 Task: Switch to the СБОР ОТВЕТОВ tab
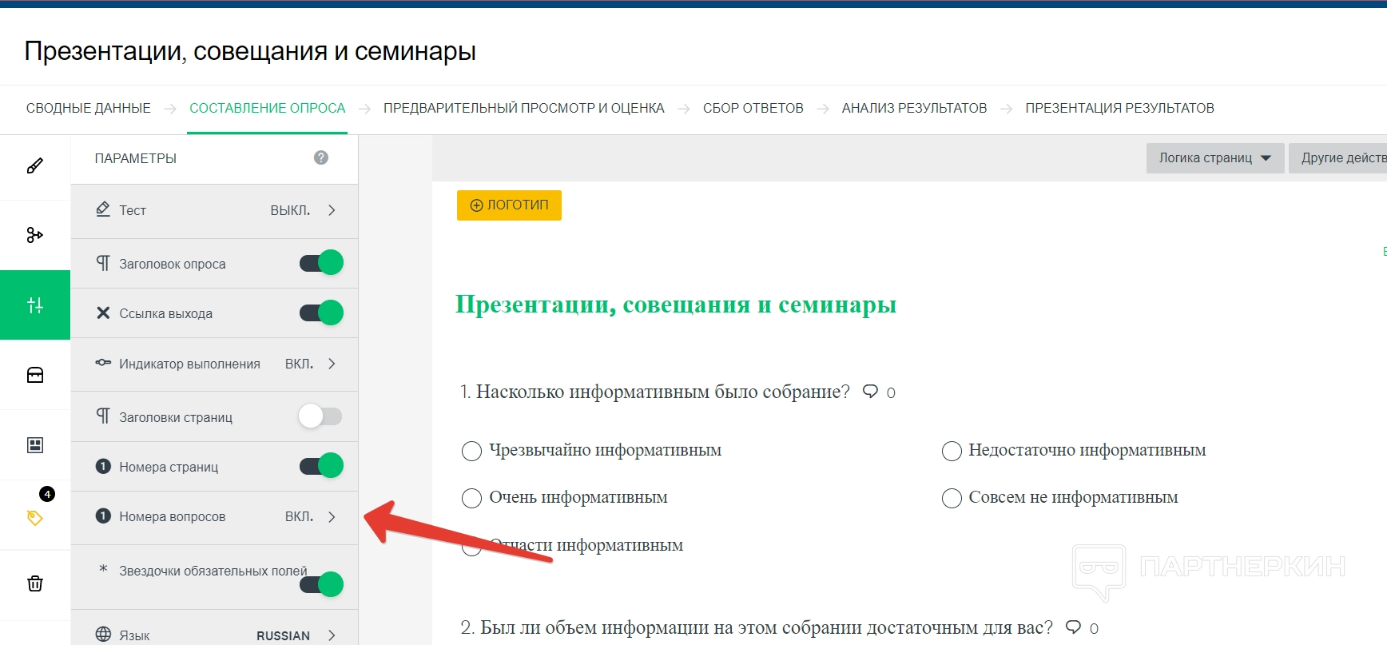(753, 108)
